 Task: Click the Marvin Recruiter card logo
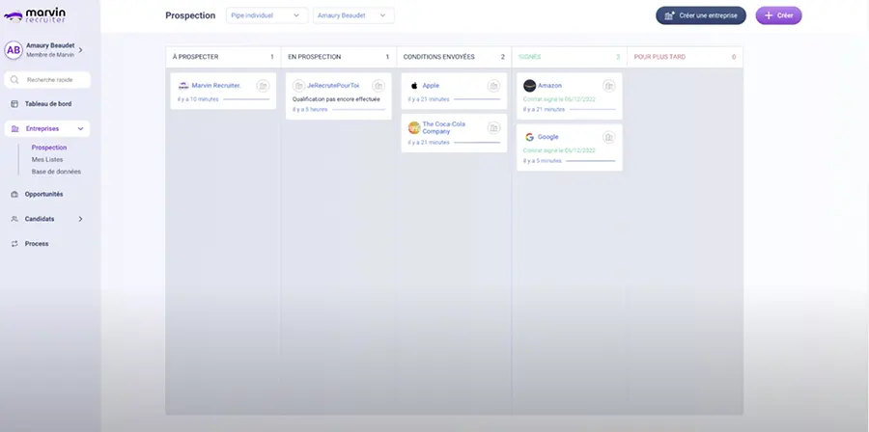[x=183, y=86]
